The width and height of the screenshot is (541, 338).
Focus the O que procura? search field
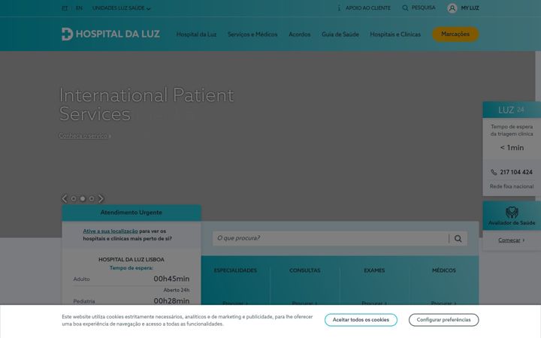(331, 238)
